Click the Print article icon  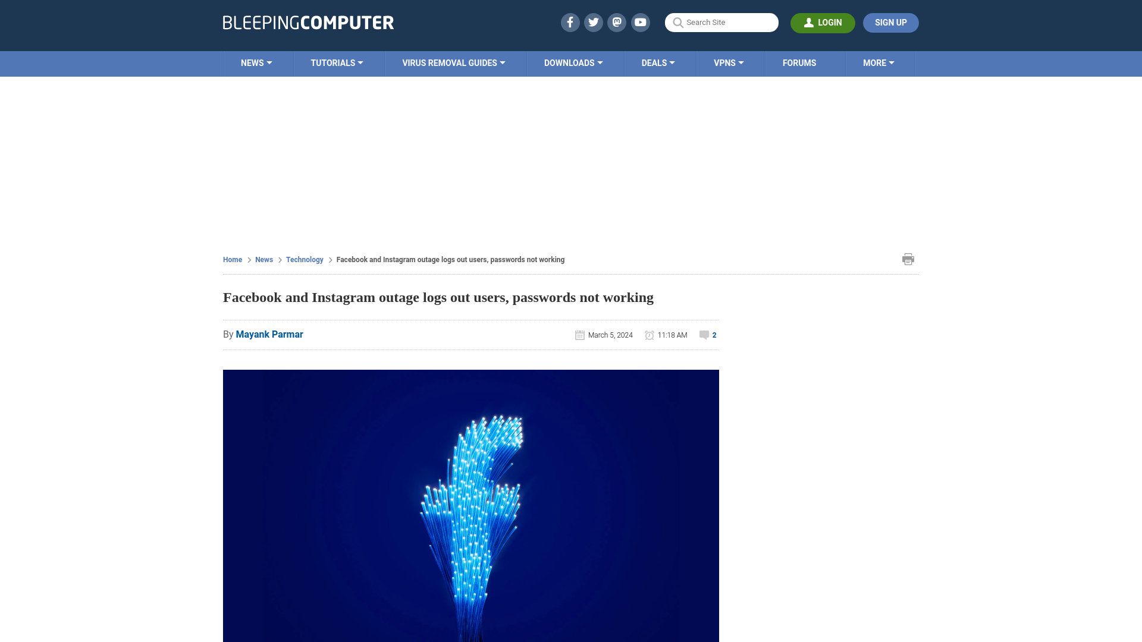coord(908,259)
